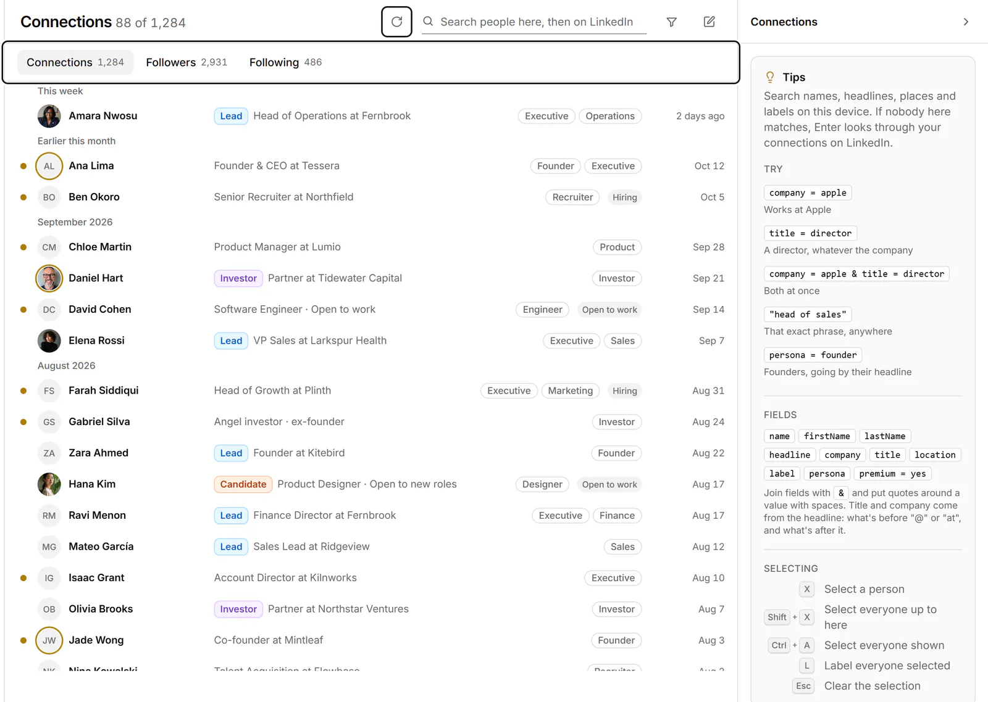
Task: Click Lead label on Zara Ahmed row
Action: tap(231, 453)
